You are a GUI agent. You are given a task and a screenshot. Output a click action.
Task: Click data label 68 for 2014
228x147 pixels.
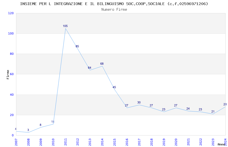102,64
